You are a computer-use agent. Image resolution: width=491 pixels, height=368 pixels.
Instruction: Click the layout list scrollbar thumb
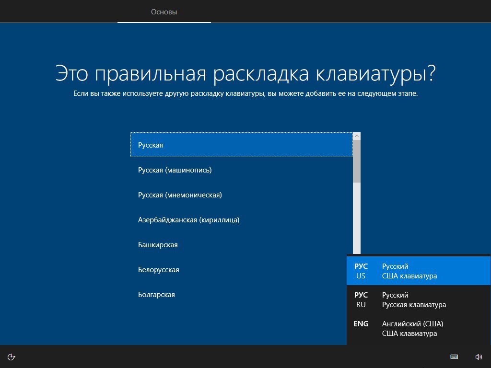coord(356,161)
